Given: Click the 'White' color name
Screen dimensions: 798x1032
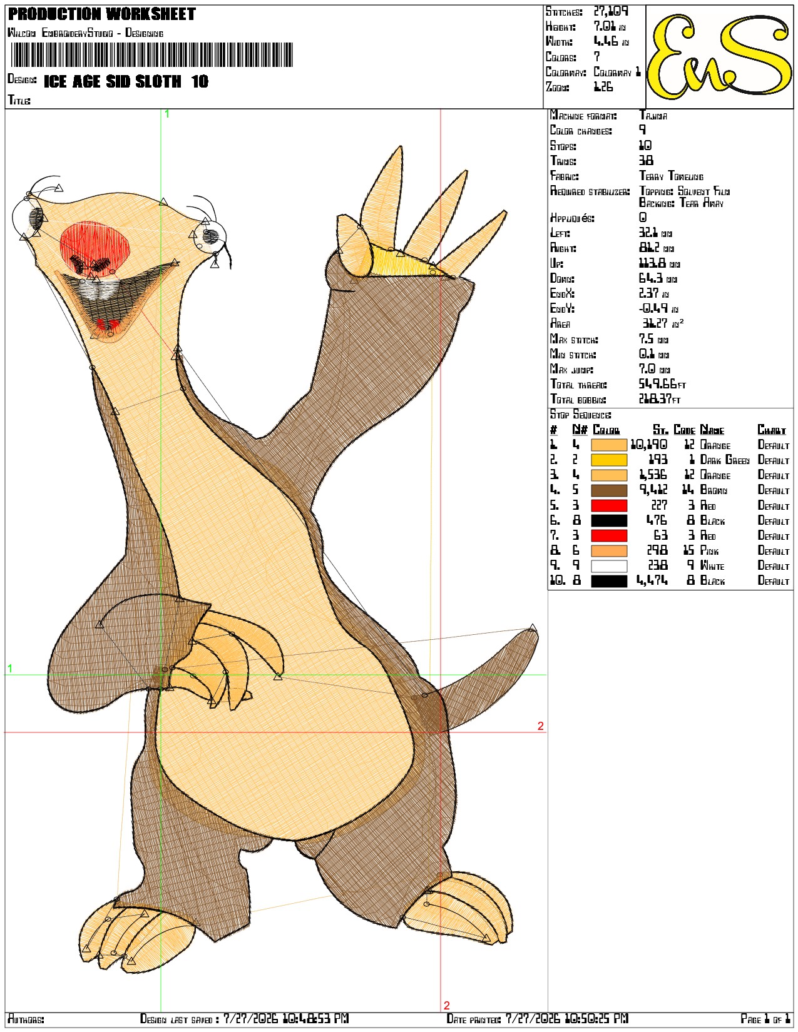Looking at the screenshot, I should [712, 566].
